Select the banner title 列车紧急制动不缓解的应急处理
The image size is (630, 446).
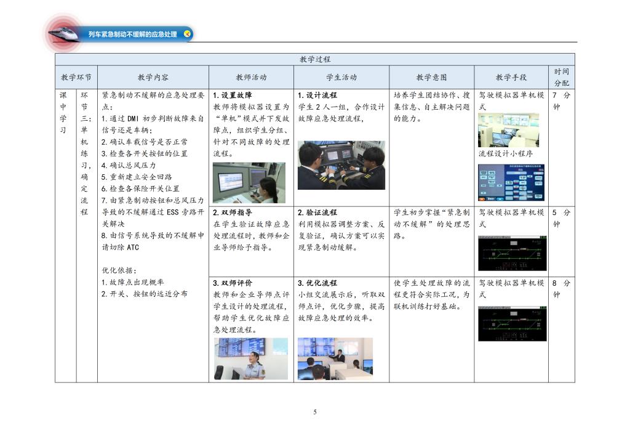(x=132, y=34)
